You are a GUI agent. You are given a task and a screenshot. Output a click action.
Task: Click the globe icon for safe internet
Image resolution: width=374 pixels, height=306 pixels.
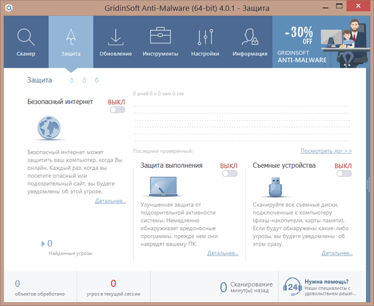[x=49, y=127]
